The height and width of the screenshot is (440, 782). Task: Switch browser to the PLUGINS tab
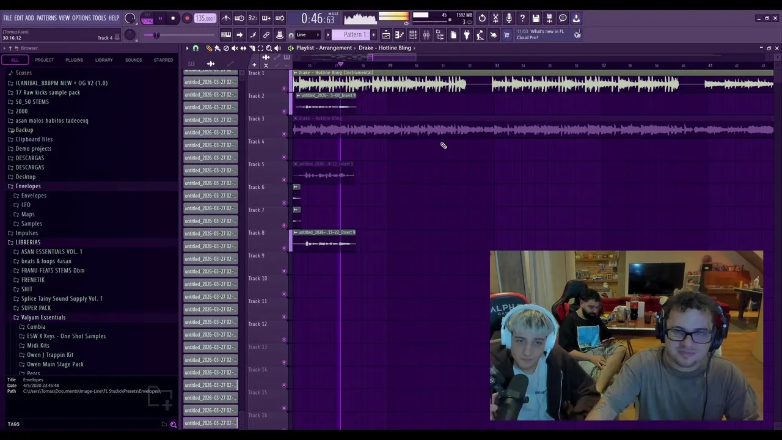pos(74,60)
